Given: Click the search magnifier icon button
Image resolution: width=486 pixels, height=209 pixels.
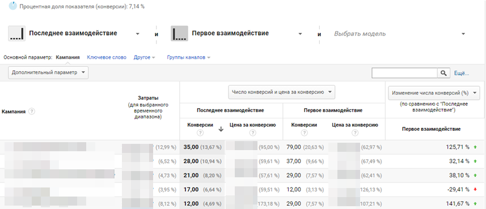Looking at the screenshot, I should click(444, 73).
